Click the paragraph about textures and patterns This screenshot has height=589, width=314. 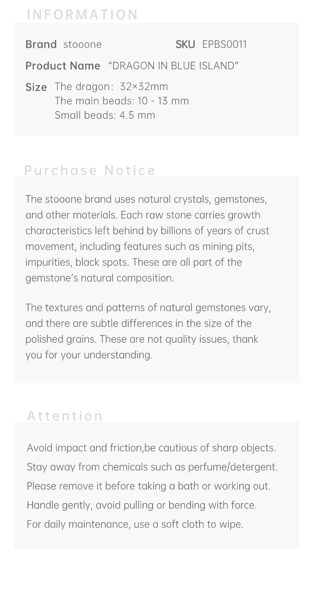[148, 331]
